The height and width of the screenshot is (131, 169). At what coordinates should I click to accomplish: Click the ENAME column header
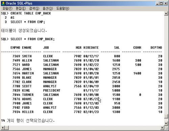pyautogui.click(x=27, y=47)
